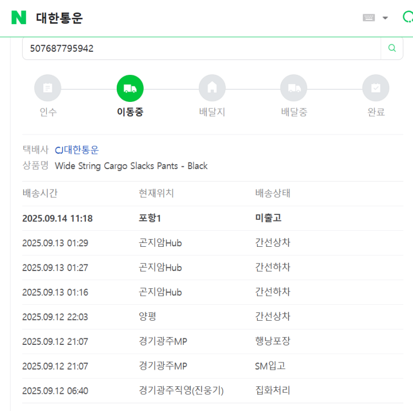Click the green search icon in header
The width and height of the screenshot is (413, 411).
click(408, 17)
